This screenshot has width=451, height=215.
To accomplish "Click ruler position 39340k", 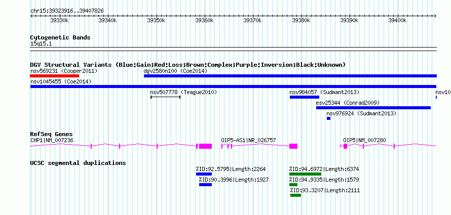I will [107, 20].
